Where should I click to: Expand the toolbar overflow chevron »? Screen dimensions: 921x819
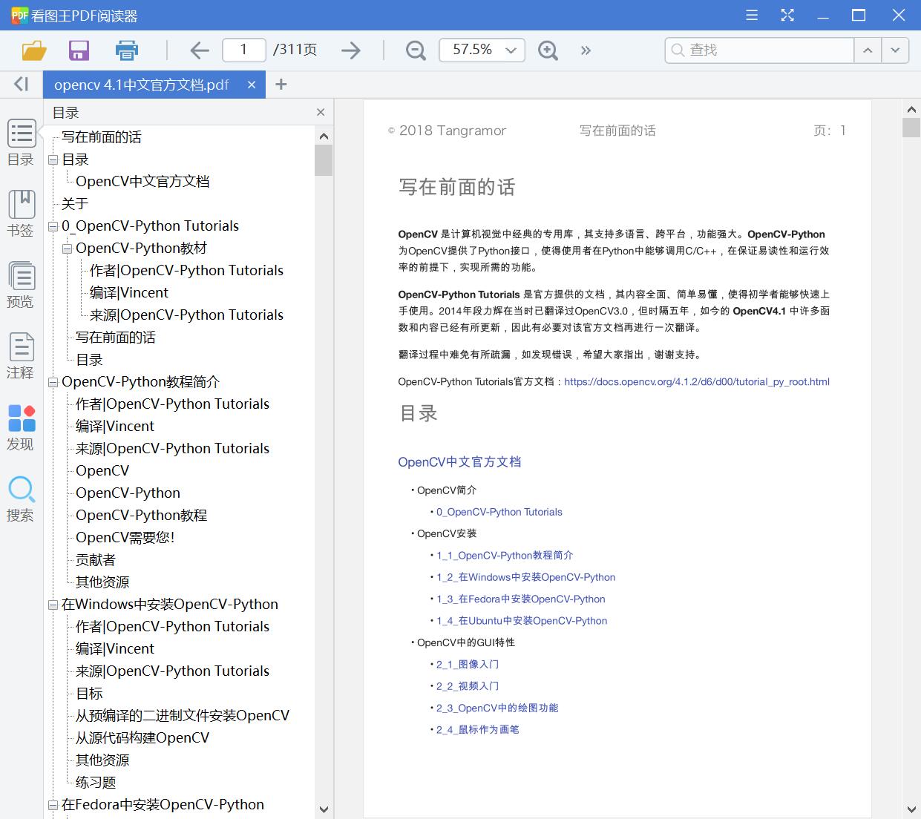(586, 50)
